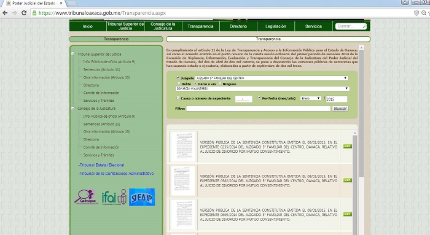The image size is (430, 235).
Task: Click the expediente number input field
Action: pos(243,99)
